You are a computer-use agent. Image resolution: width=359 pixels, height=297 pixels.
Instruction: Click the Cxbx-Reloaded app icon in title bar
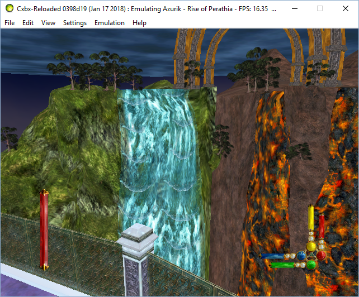[x=10, y=8]
